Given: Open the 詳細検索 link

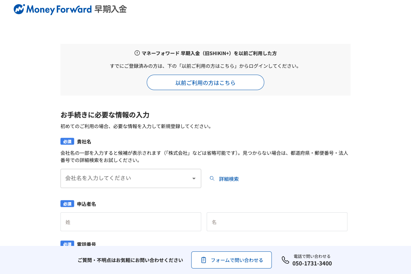Looking at the screenshot, I should (x=229, y=179).
